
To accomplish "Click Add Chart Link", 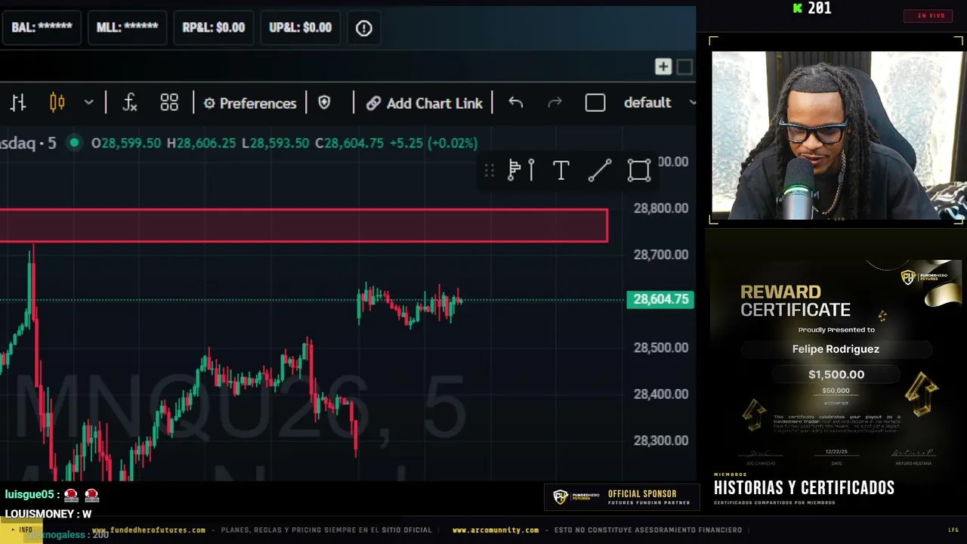I will pyautogui.click(x=425, y=104).
